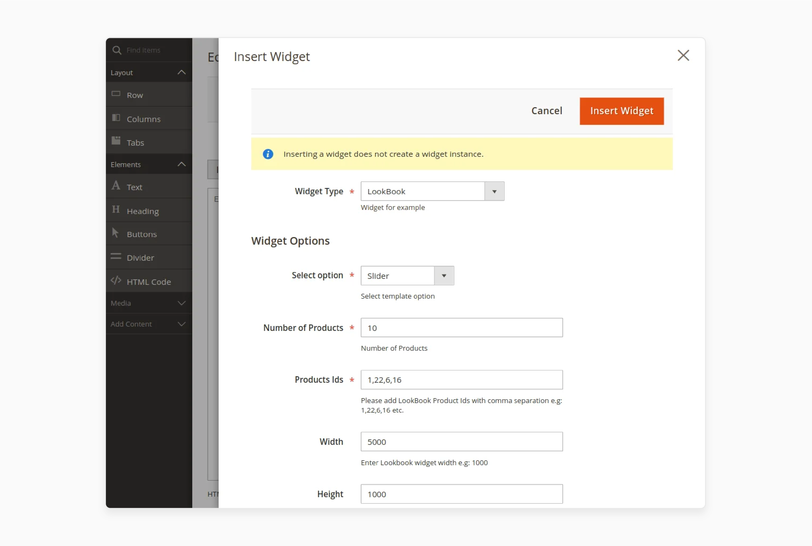Click the orange Insert Widget button
The height and width of the screenshot is (546, 812).
click(622, 111)
